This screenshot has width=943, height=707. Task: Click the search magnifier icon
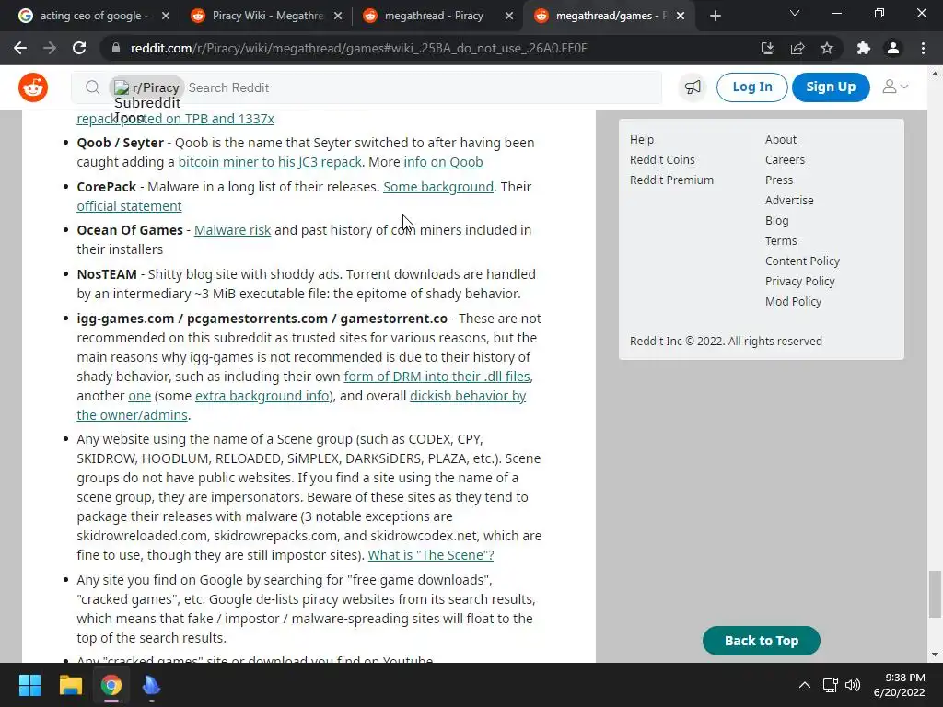pos(92,87)
